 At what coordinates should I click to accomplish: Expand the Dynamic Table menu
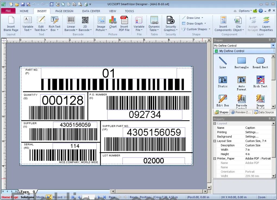154,24
